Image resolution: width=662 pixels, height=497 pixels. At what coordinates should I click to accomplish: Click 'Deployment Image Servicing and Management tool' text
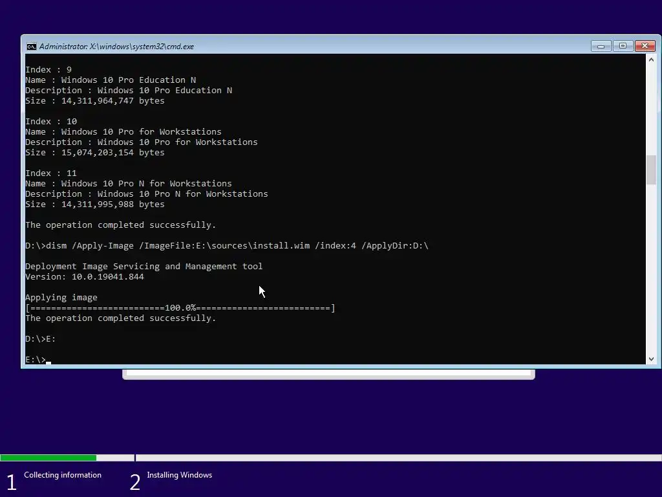(144, 266)
